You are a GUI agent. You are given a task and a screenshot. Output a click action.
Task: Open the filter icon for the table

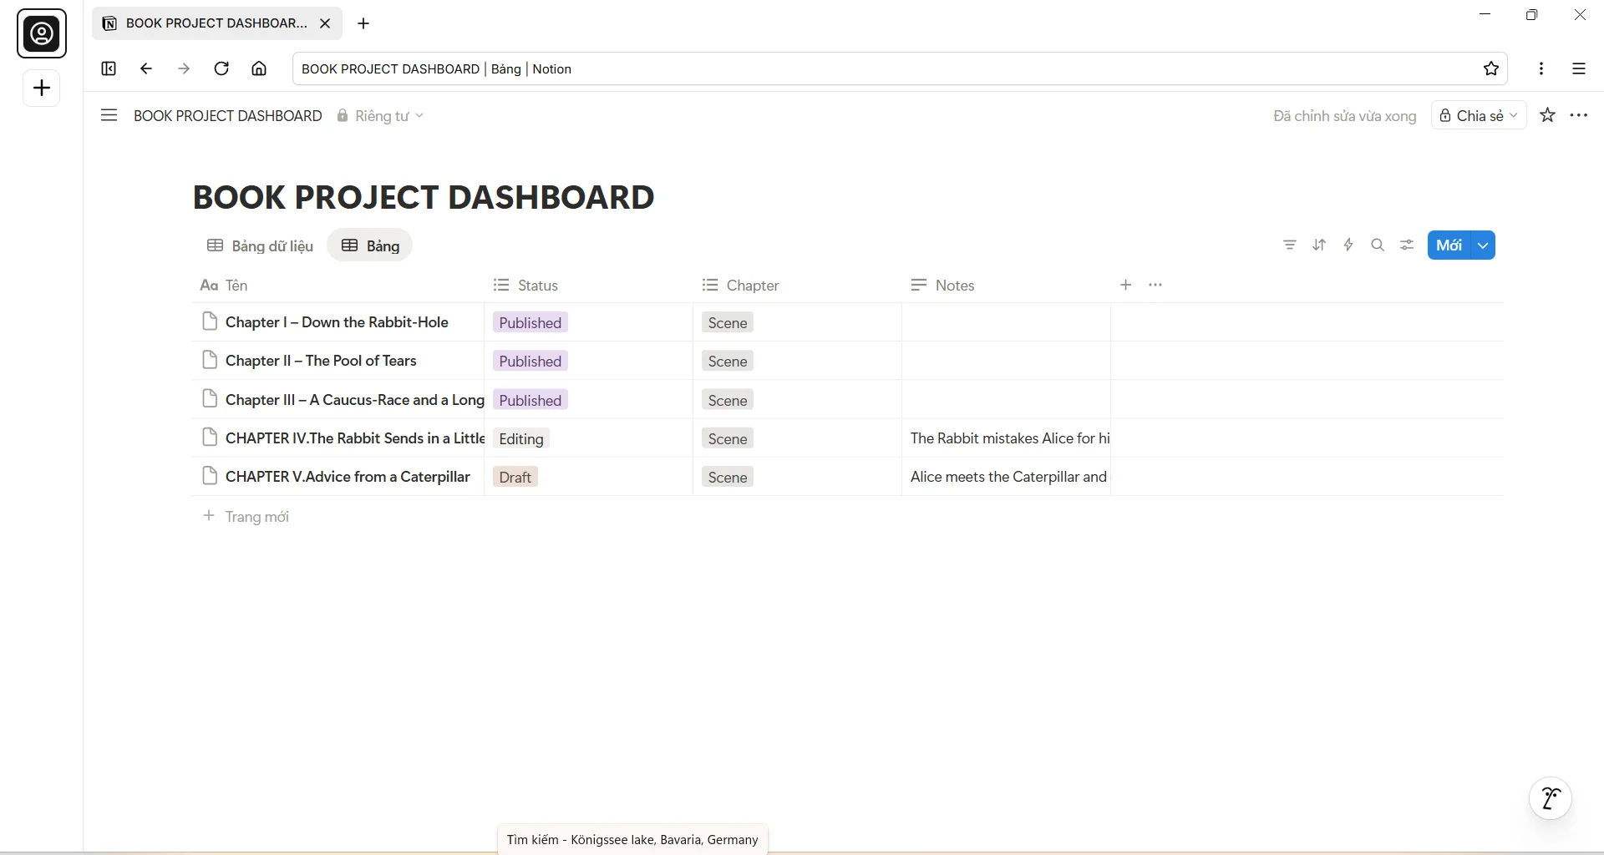1290,245
